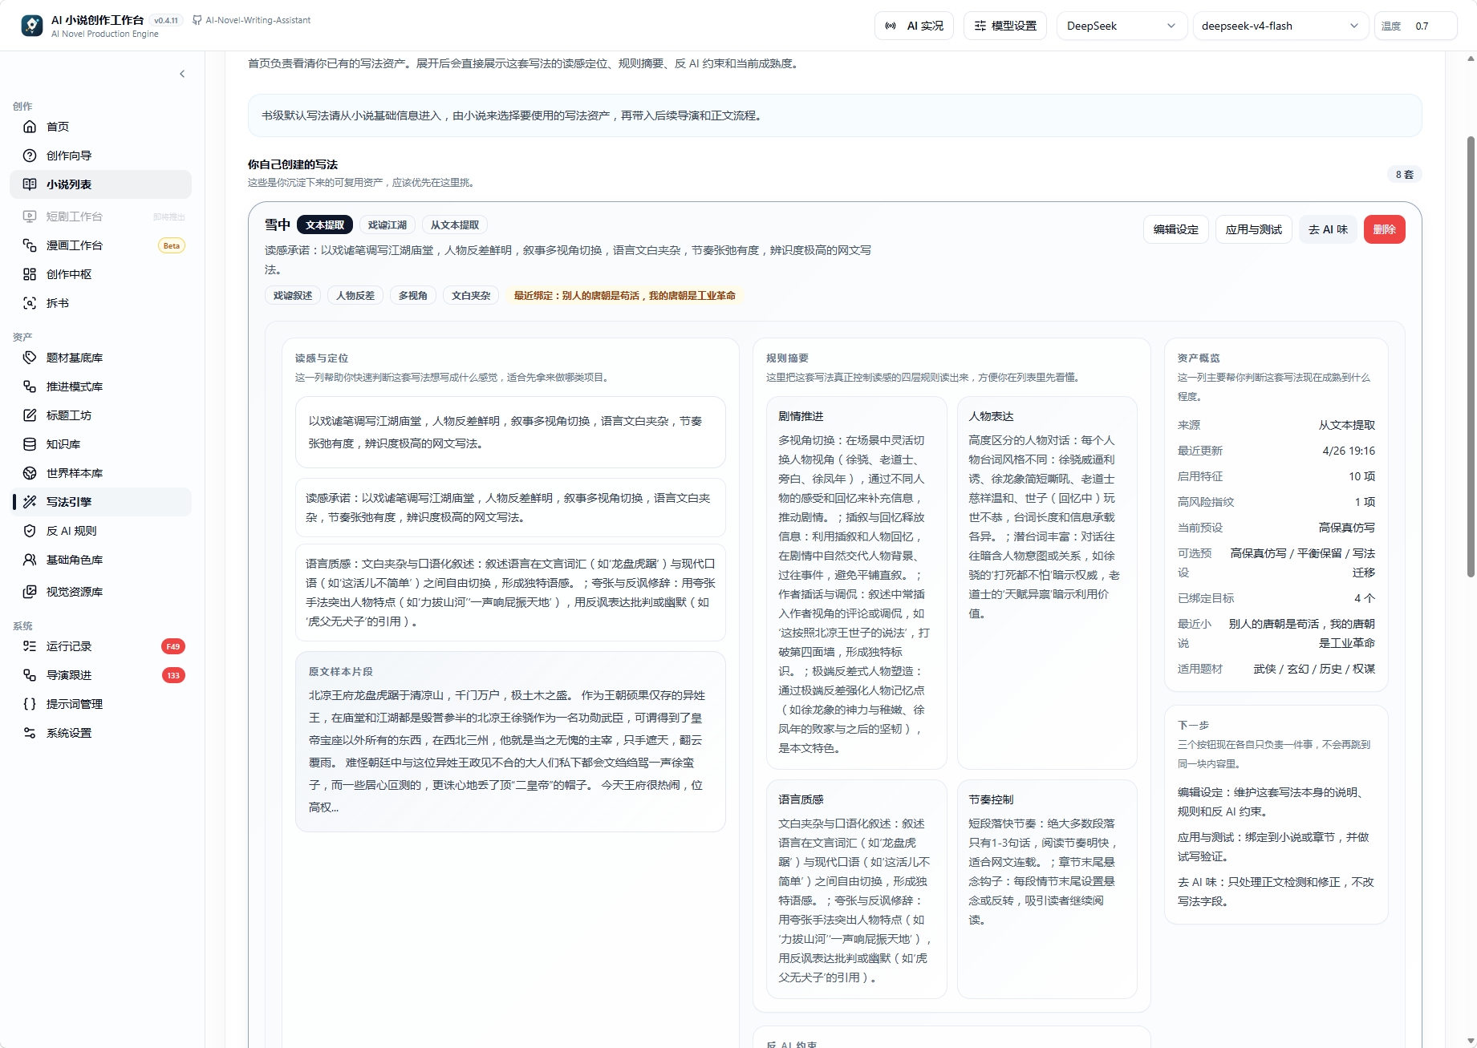Open 漫画工作台 via its sidebar icon

point(30,245)
